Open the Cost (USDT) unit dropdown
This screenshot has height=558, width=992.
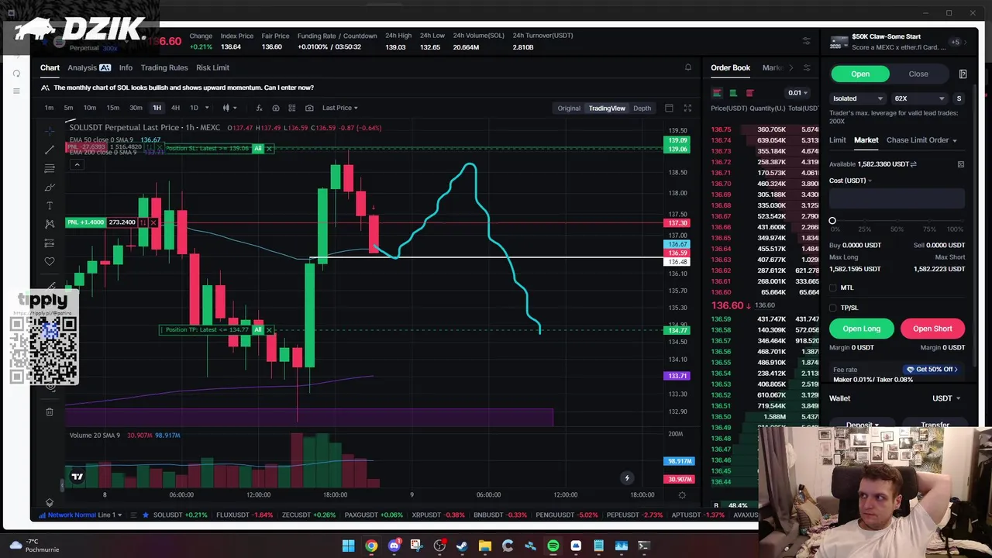pyautogui.click(x=850, y=181)
